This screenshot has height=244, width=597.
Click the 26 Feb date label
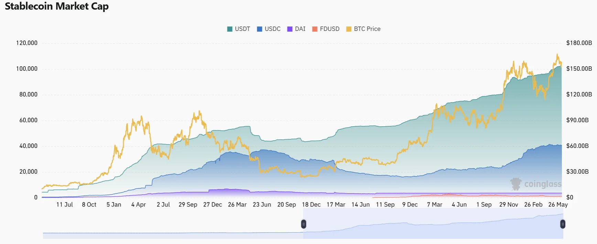[x=533, y=205]
